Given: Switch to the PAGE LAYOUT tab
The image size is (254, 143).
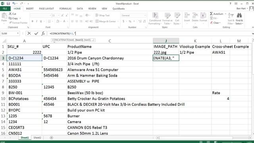Looking at the screenshot, I should pyautogui.click(x=46, y=9).
